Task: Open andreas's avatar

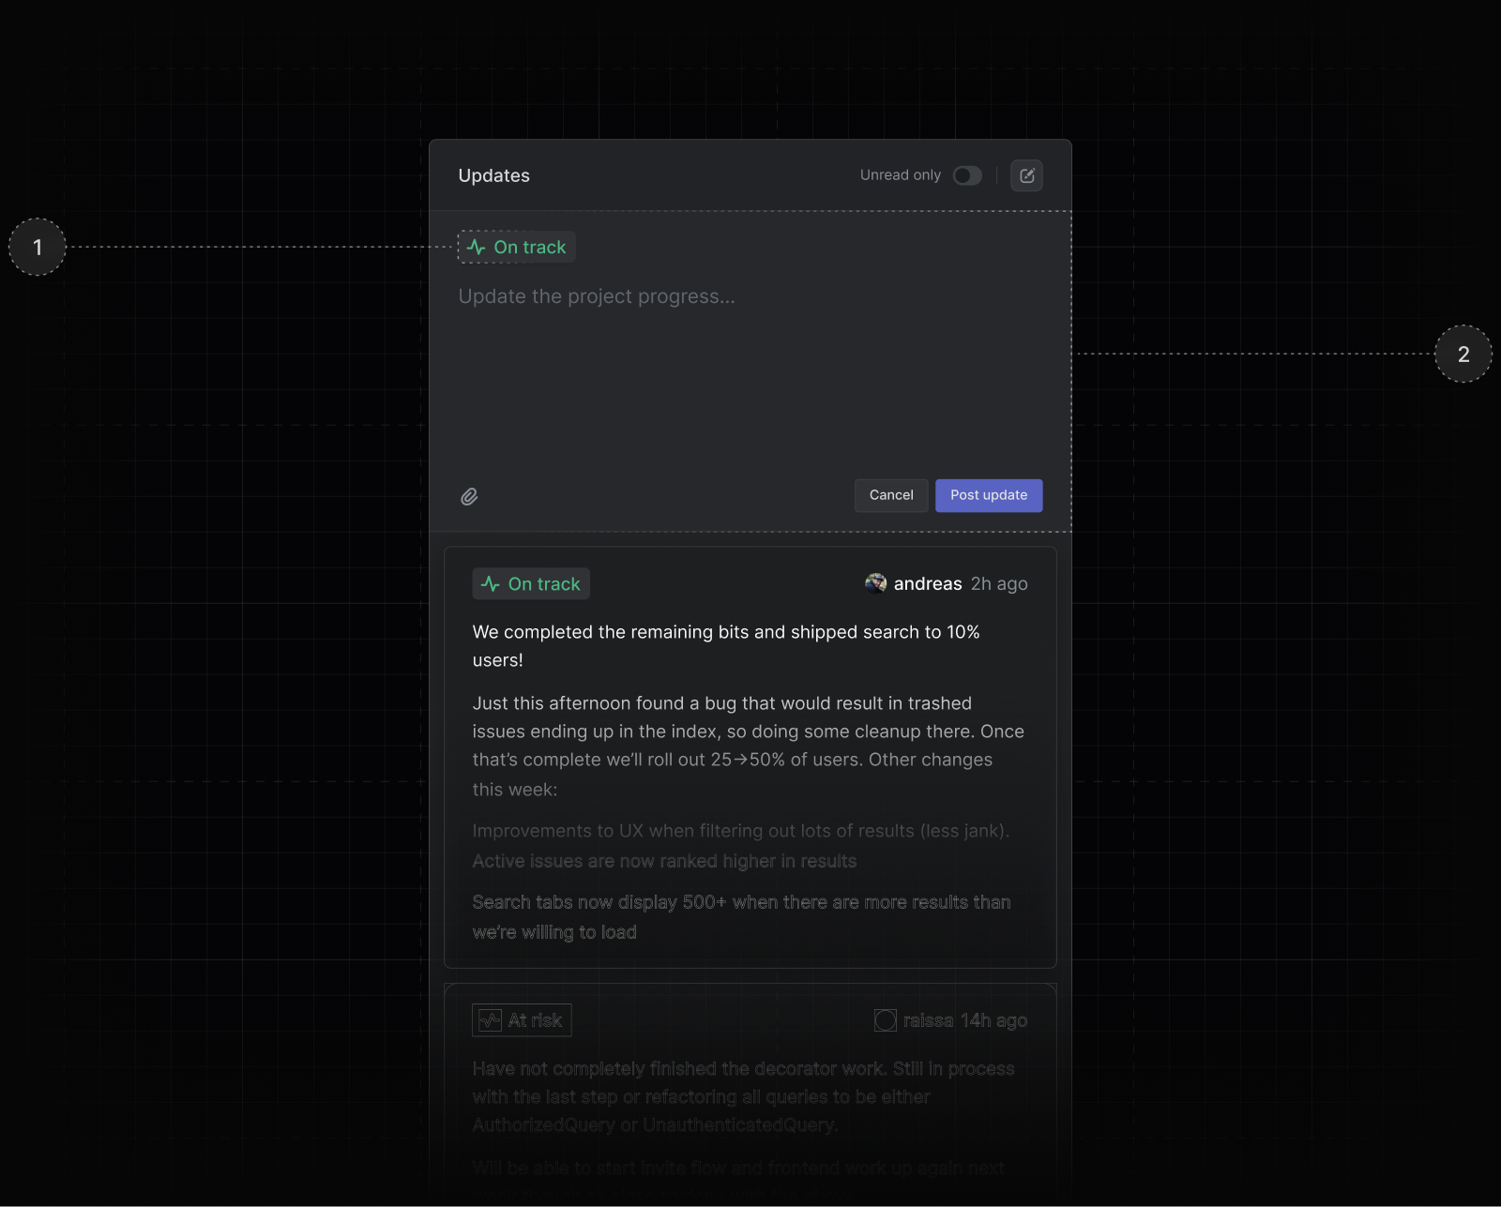Action: click(875, 583)
